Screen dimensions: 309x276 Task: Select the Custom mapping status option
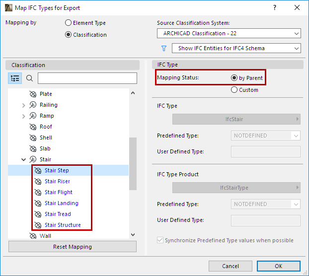click(234, 90)
